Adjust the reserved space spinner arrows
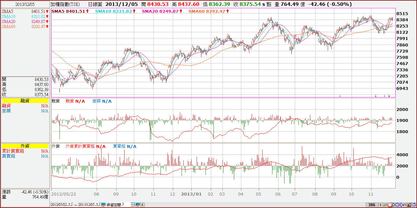The image size is (417, 208). pos(133,204)
